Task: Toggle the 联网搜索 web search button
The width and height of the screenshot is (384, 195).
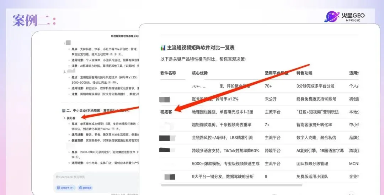Action: pos(85,188)
